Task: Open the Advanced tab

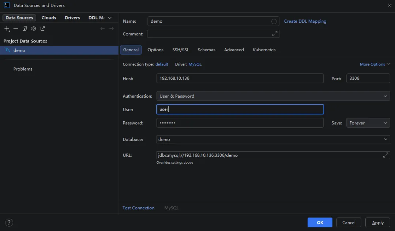Action: [234, 50]
